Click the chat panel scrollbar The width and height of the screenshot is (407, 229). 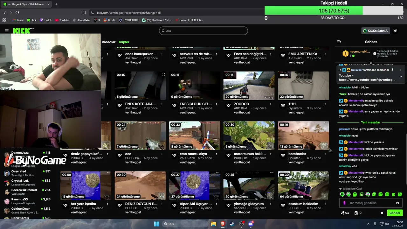coord(406,159)
